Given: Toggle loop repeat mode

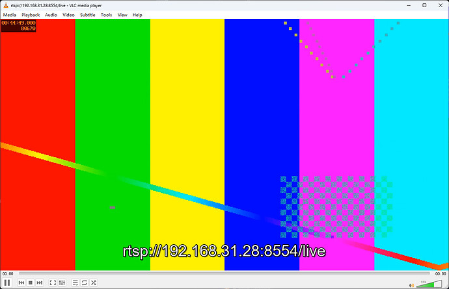Looking at the screenshot, I should [x=84, y=283].
